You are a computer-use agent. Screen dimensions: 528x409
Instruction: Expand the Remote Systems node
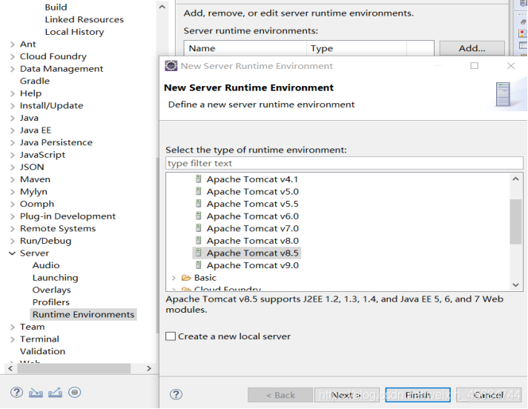click(13, 229)
